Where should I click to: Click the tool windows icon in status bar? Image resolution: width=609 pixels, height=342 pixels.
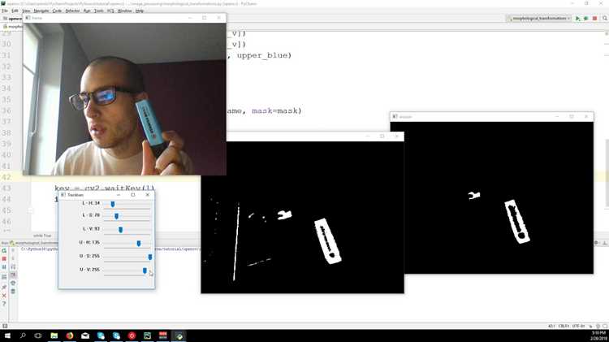(x=5, y=326)
